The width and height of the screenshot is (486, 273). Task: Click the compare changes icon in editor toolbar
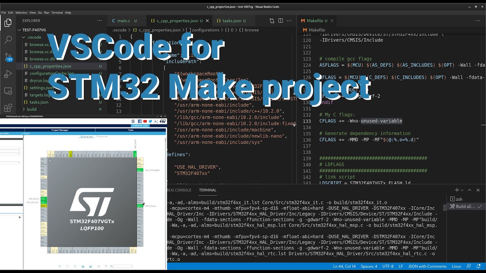click(x=272, y=20)
